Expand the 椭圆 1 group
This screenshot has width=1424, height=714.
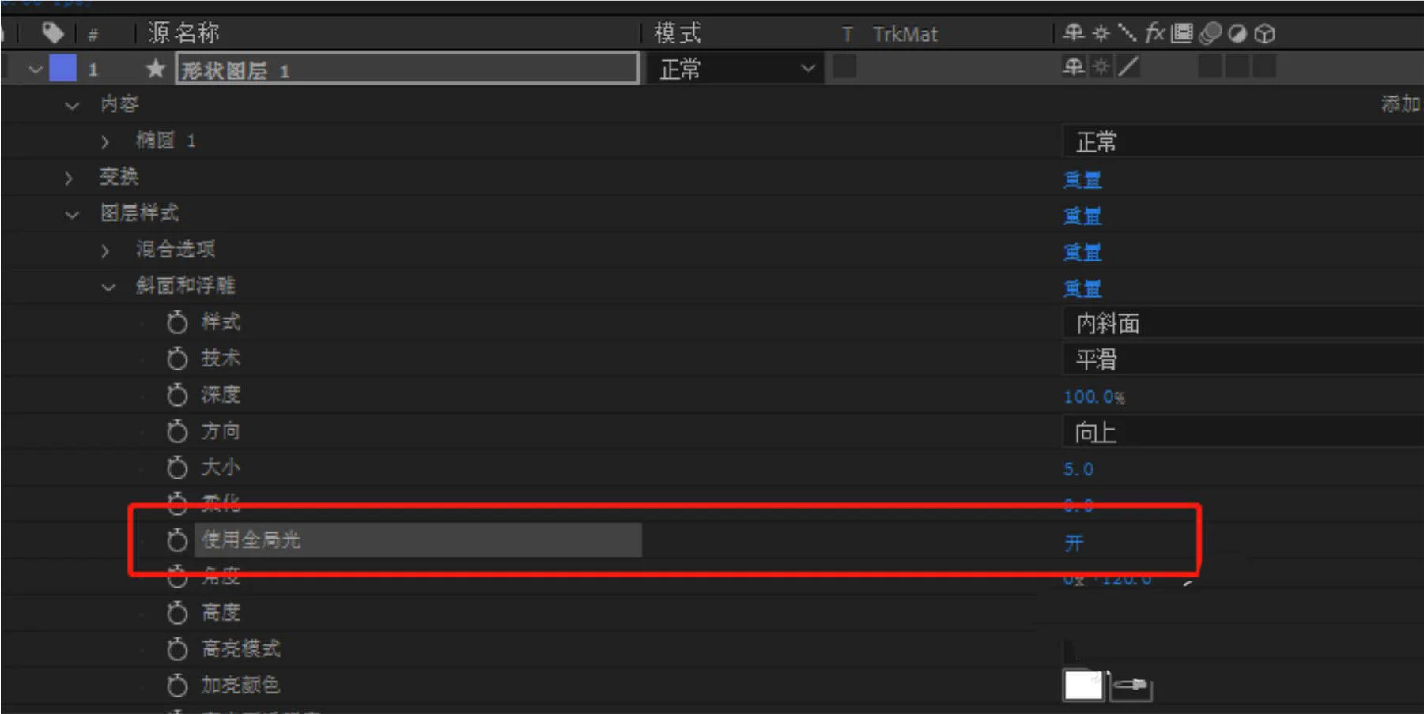(105, 141)
